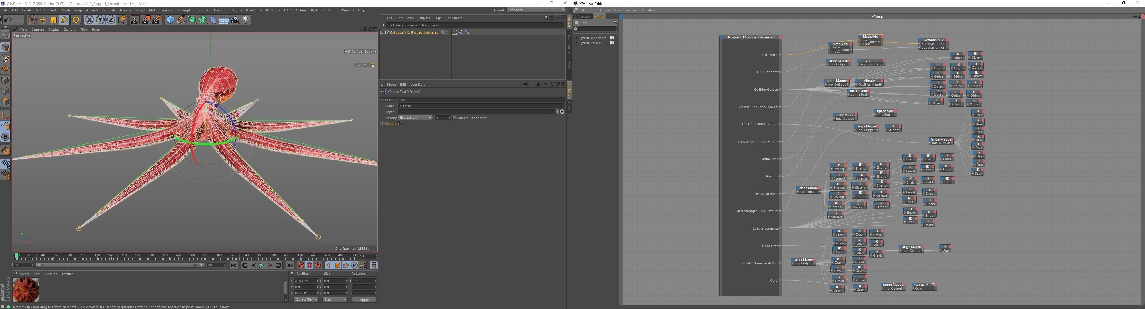The width and height of the screenshot is (1145, 309).
Task: Open the Priority Expression dropdown
Action: tap(415, 118)
